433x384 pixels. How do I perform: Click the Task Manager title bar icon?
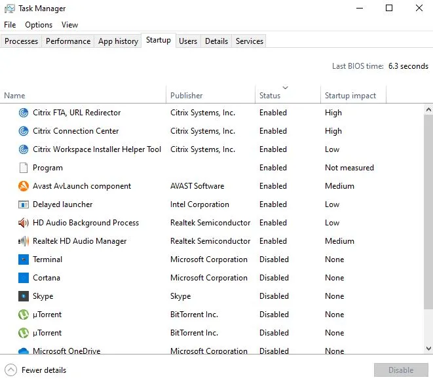10,9
